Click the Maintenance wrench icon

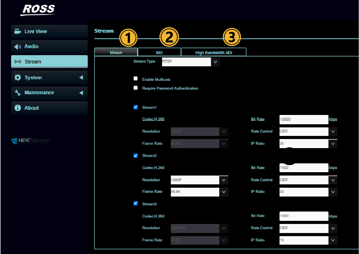pos(18,93)
